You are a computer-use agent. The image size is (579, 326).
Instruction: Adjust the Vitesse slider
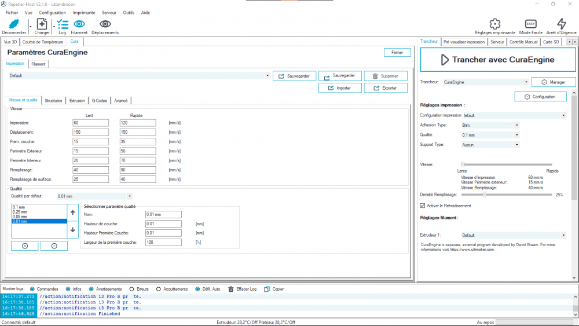click(463, 164)
